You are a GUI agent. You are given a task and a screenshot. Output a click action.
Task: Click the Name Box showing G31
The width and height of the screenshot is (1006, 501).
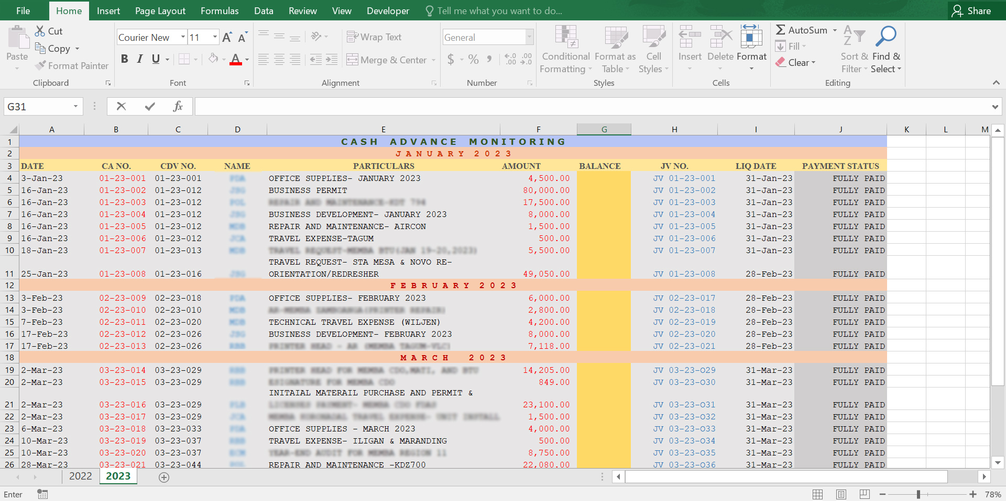tap(37, 107)
